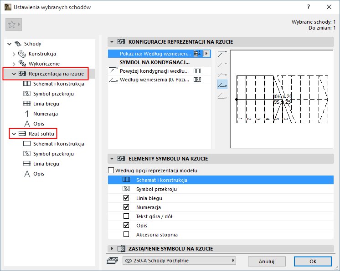Select Według wzniesienia (0. Pozi...) row
This screenshot has width=340, height=271.
160,80
